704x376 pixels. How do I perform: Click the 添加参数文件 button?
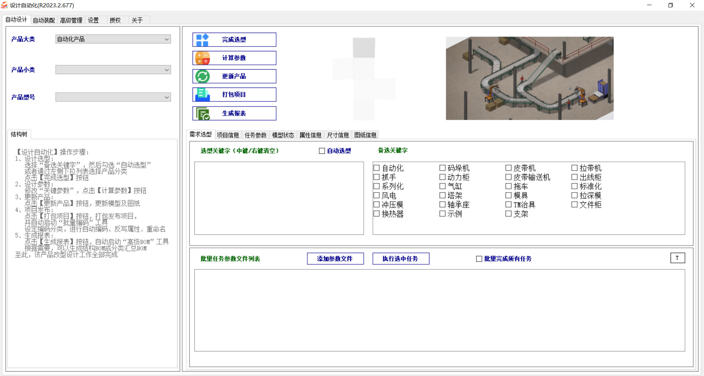[x=335, y=258]
